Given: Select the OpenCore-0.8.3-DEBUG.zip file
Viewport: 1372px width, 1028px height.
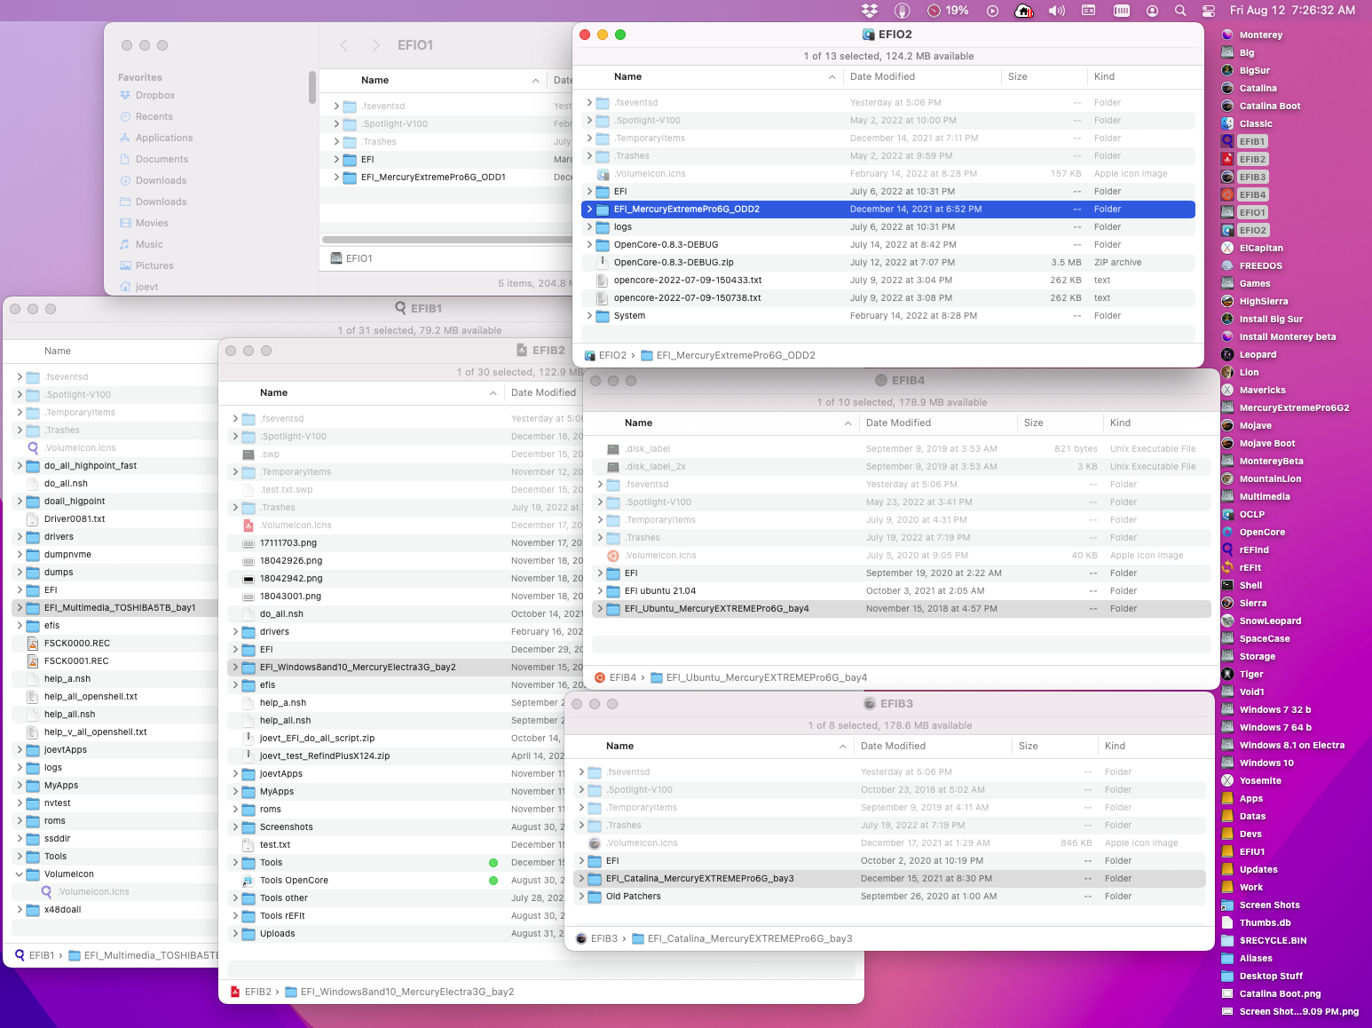Looking at the screenshot, I should (673, 263).
